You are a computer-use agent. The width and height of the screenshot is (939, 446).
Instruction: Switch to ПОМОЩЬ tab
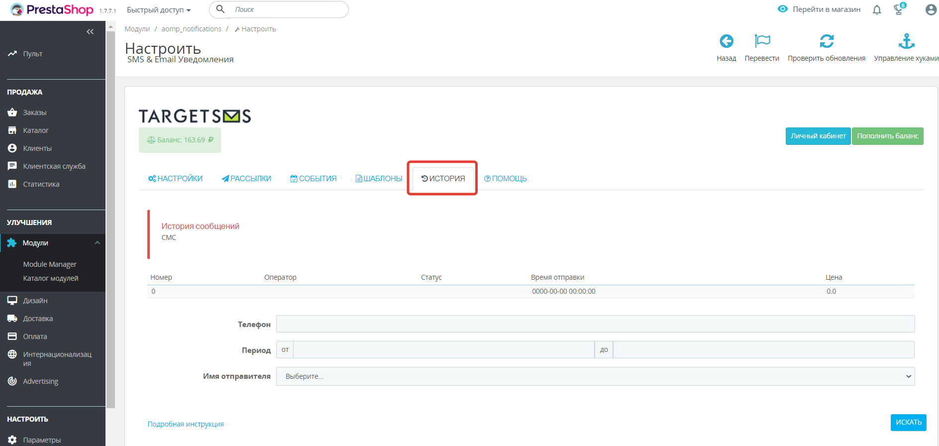pyautogui.click(x=505, y=178)
